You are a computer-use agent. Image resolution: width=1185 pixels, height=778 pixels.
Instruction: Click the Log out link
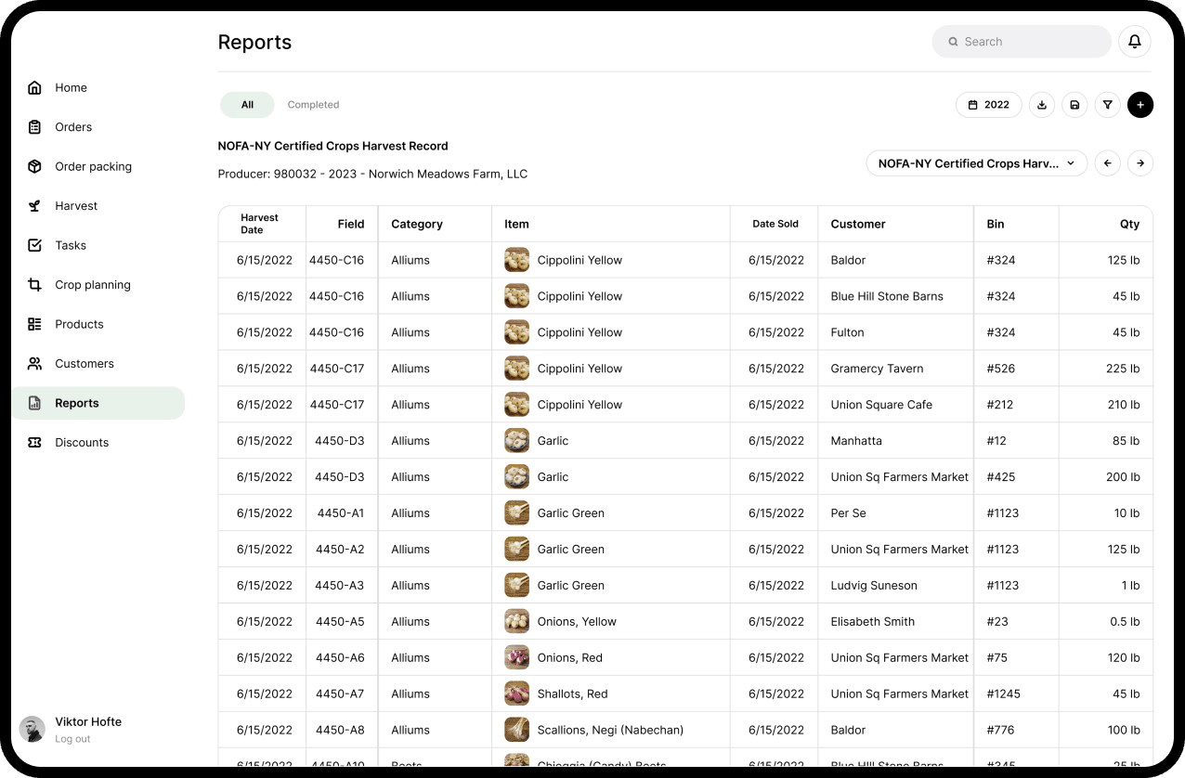[x=72, y=739]
